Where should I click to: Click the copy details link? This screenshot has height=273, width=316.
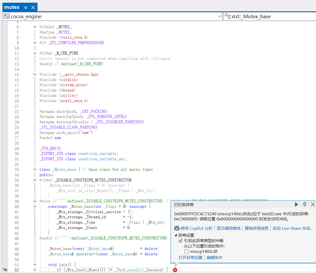click(x=256, y=228)
